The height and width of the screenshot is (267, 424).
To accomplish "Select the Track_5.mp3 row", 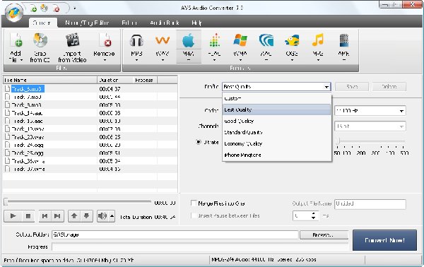I will click(x=90, y=89).
